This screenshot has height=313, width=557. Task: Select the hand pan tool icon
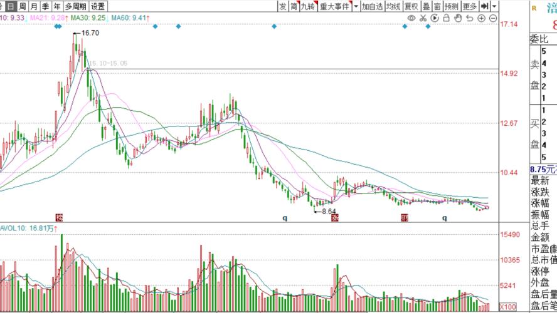[458, 18]
